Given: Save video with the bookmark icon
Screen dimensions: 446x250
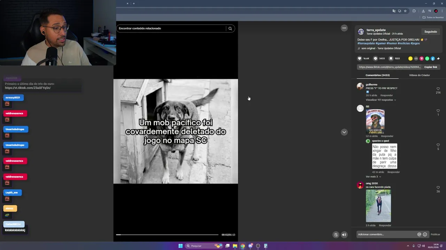Looking at the screenshot, I should tap(391, 58).
